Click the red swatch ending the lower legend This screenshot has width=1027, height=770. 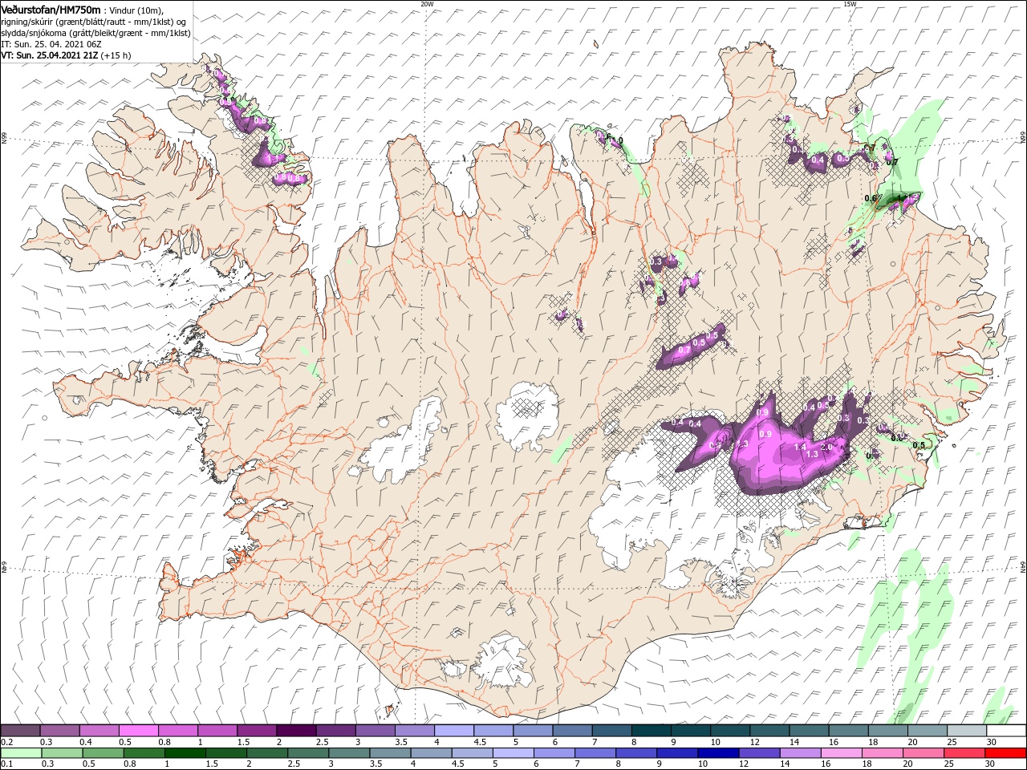point(1005,753)
